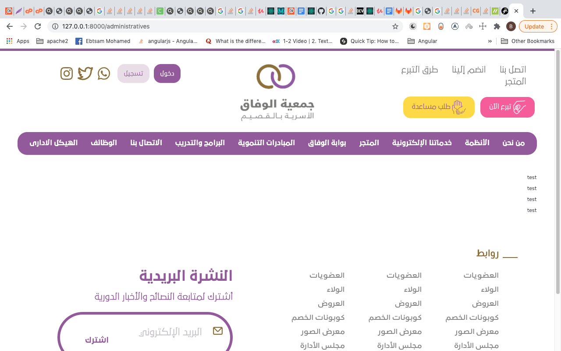Click the yellow طلب مساعدة button
This screenshot has width=561, height=351.
pos(439,107)
